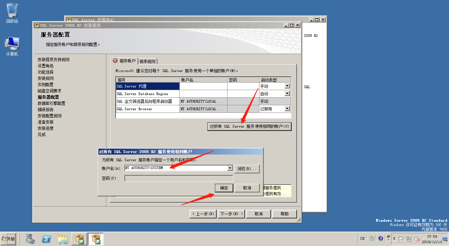Image resolution: width=449 pixels, height=246 pixels.
Task: Expand the 帐户名 combo box dropdown arrow
Action: point(230,168)
